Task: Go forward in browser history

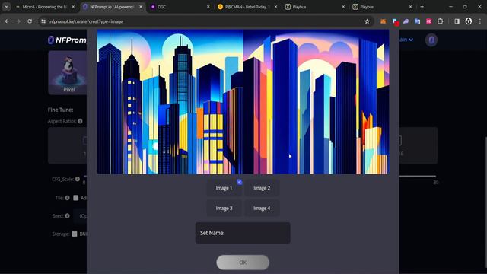Action: point(18,21)
